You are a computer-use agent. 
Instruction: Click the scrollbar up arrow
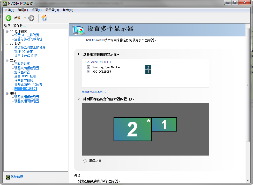[x=248, y=26]
